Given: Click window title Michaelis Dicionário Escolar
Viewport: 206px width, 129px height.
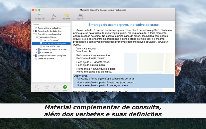Looking at the screenshot, I should pyautogui.click(x=103, y=10).
